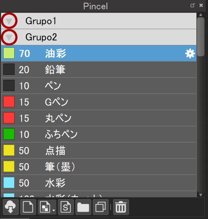Screen dimensions: 208x219
Task: Click the scrollbar up arrow
Action: pos(201,15)
